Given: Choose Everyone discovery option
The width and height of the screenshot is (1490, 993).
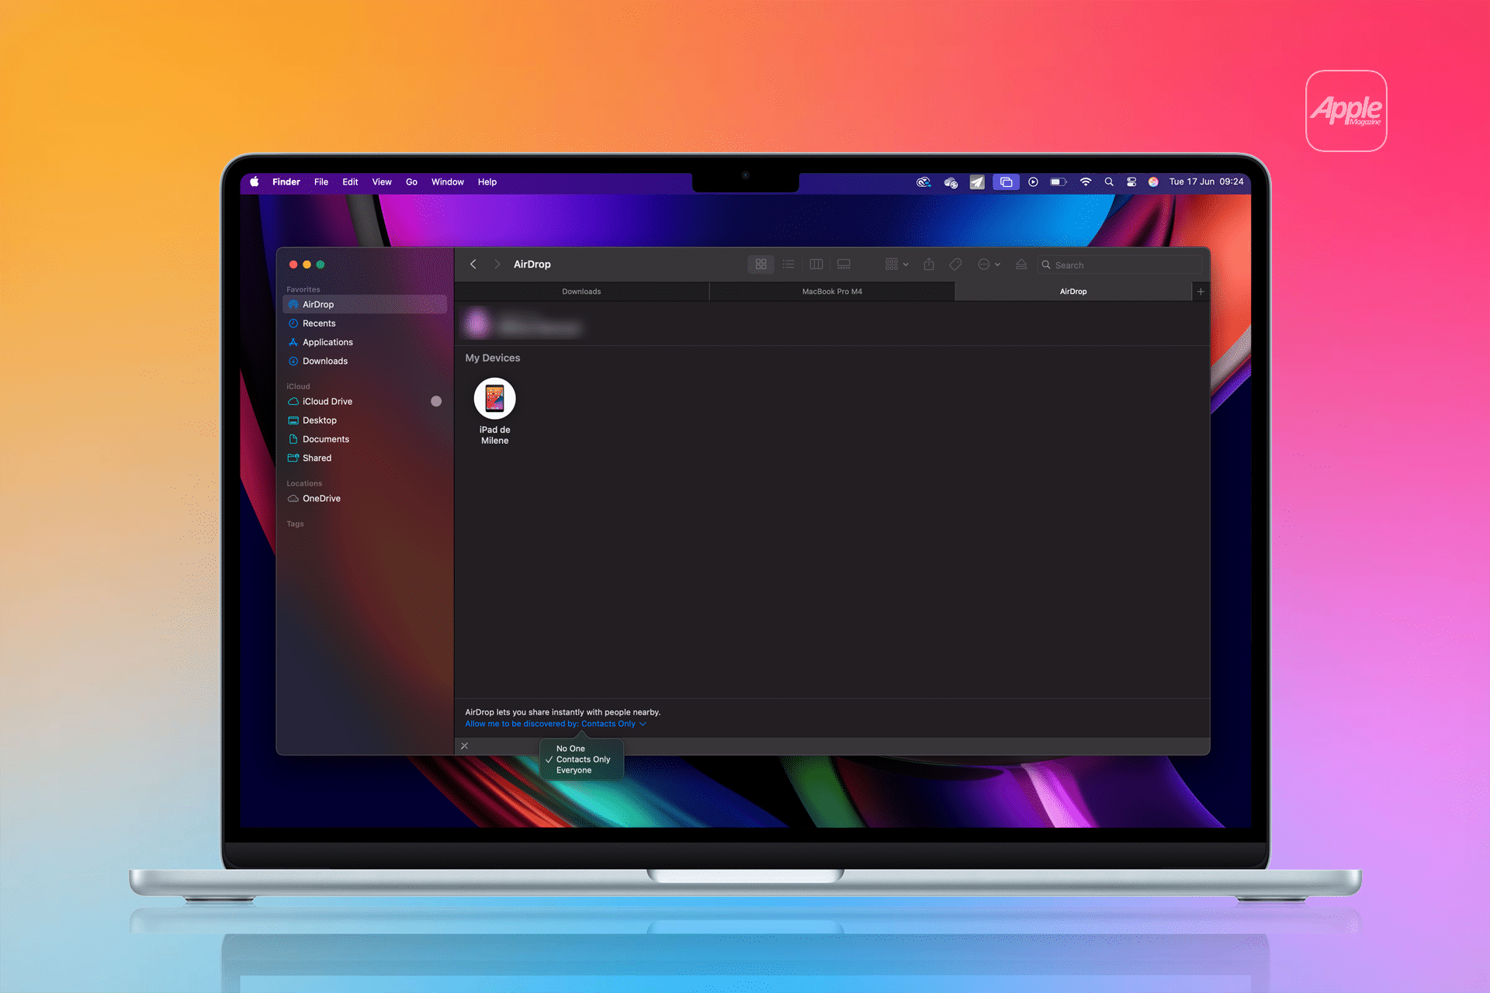Looking at the screenshot, I should pyautogui.click(x=573, y=770).
